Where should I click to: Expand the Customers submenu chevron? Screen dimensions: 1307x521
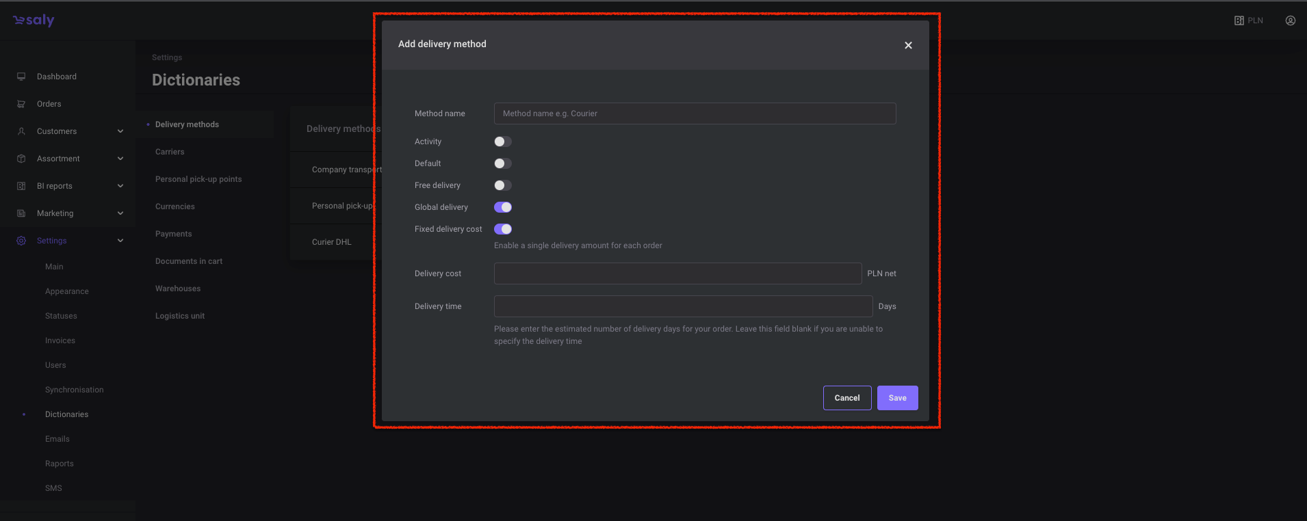pos(120,131)
